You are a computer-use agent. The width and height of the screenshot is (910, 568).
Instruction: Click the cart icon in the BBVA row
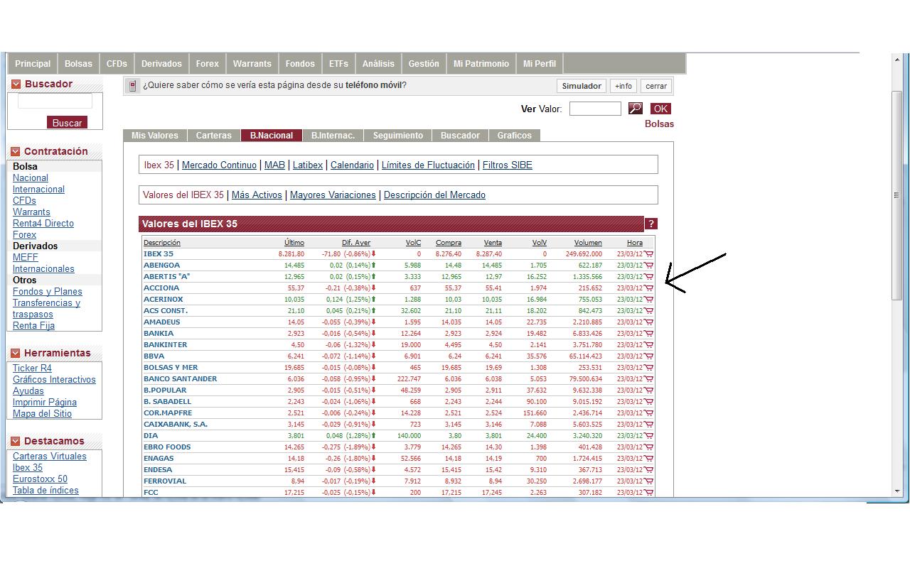[649, 356]
